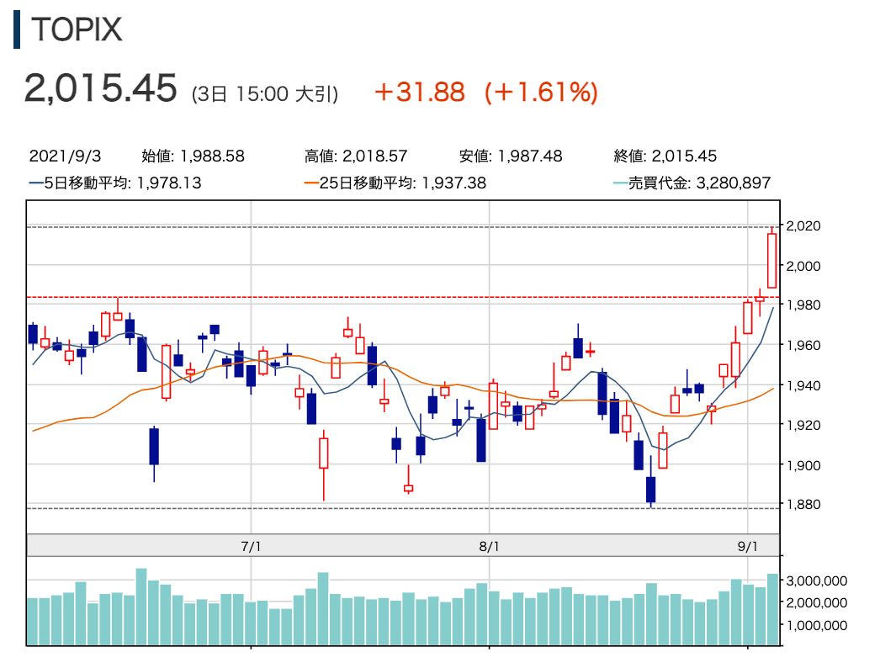The image size is (880, 668).
Task: Click the 2,020 price axis label
Action: click(803, 225)
